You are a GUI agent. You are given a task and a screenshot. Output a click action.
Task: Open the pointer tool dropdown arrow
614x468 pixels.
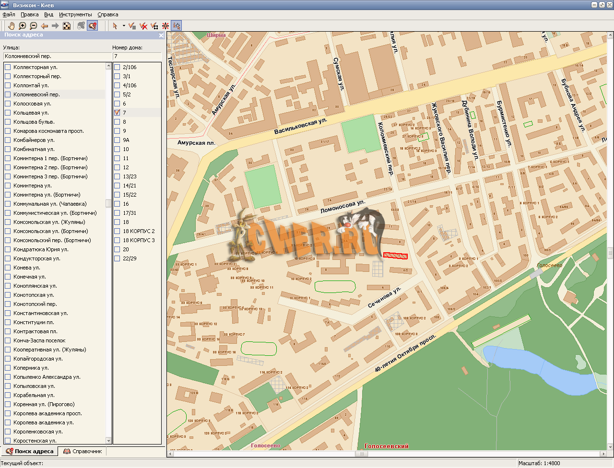123,26
